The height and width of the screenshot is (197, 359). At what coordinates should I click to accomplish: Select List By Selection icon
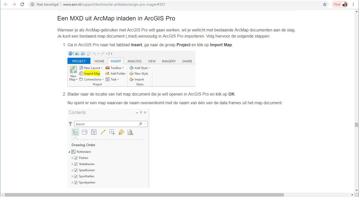point(94,132)
